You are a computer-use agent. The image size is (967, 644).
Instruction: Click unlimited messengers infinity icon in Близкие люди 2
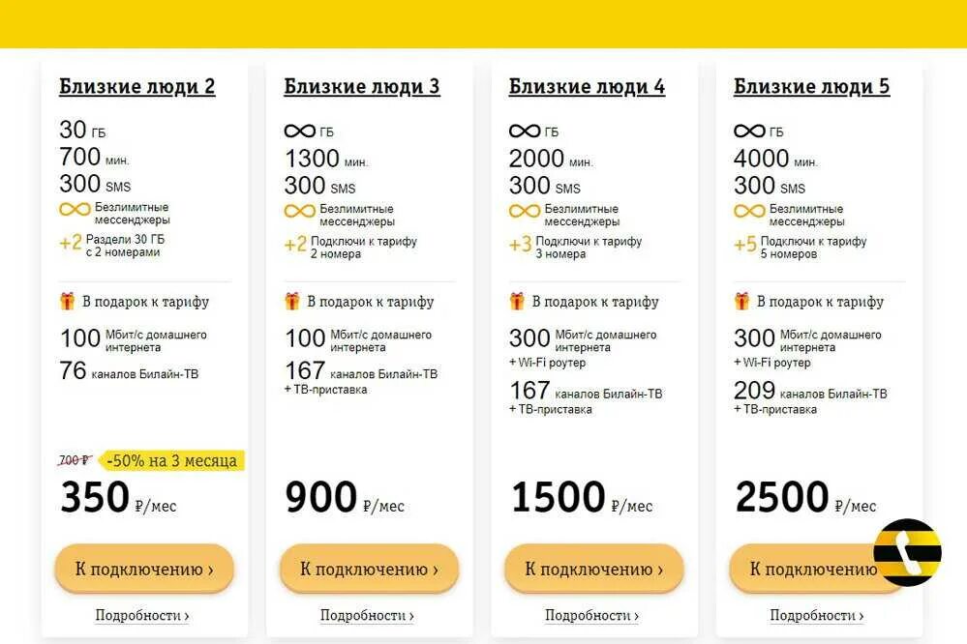75,209
